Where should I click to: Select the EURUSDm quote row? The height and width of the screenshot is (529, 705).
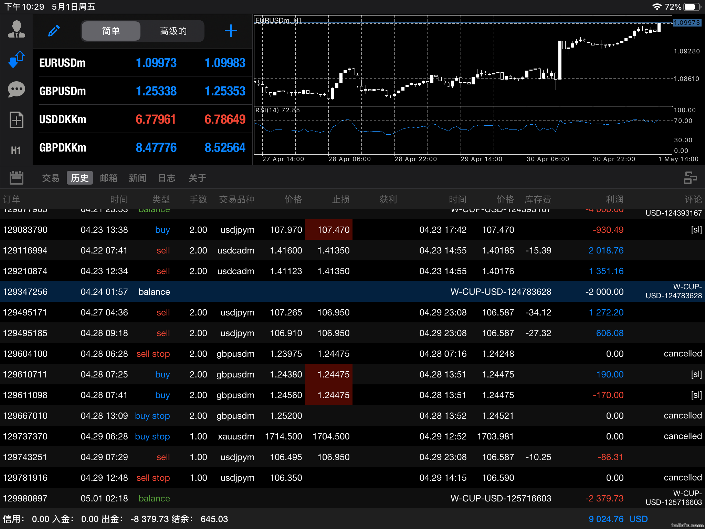point(143,62)
